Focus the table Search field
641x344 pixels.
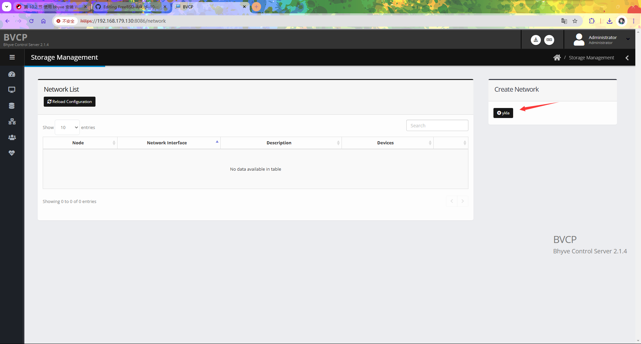coord(437,126)
